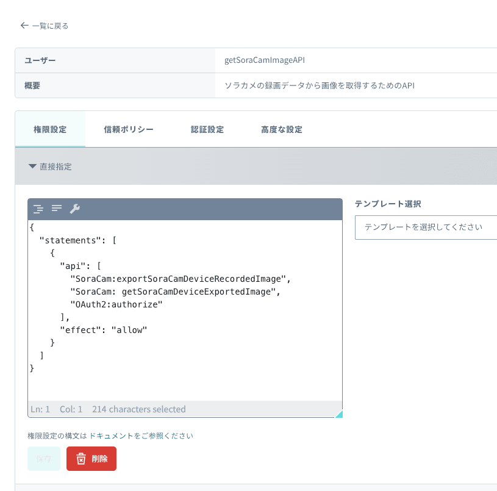Click the compact lines icon in editor toolbar
Viewport: 497px width, 491px height.
coord(57,208)
